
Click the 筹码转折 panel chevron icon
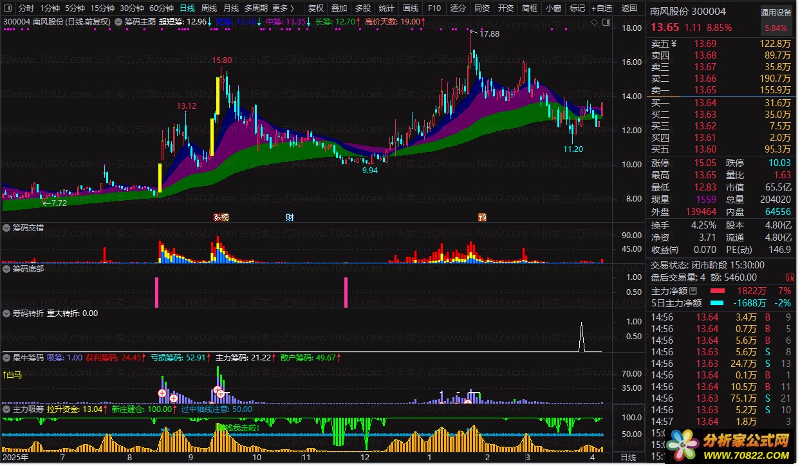(x=6, y=313)
